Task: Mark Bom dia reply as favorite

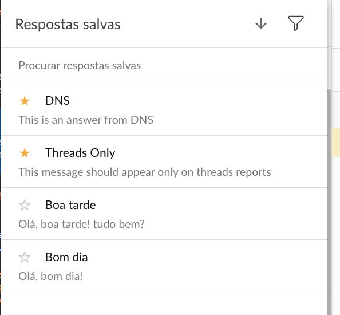Action: coord(25,257)
